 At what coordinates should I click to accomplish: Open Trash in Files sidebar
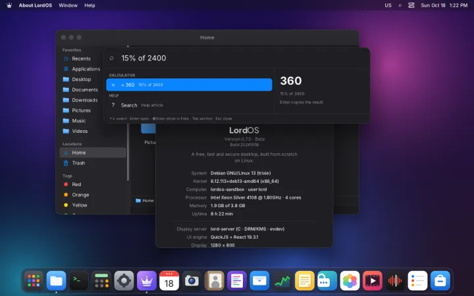[93, 163]
